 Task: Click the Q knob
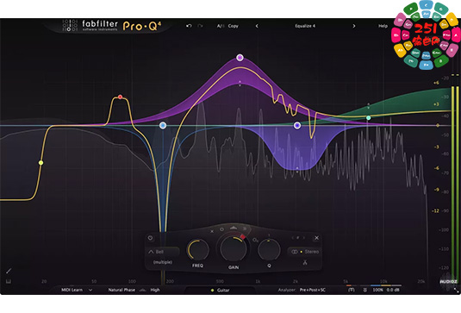(x=269, y=250)
